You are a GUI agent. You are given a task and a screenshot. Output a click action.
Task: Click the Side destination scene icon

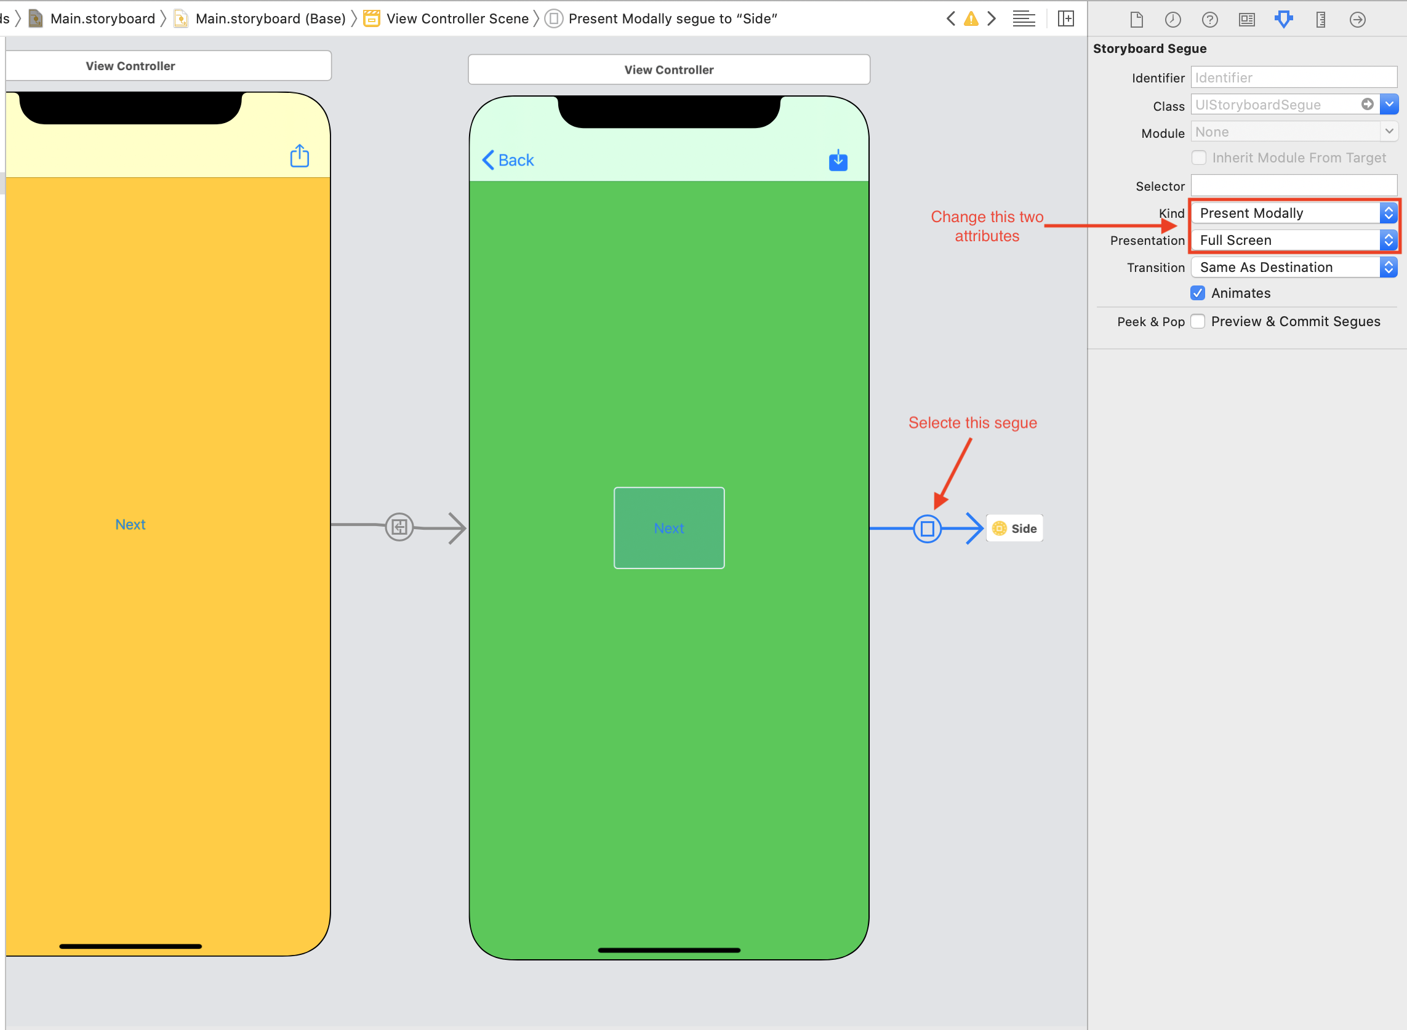click(x=998, y=529)
